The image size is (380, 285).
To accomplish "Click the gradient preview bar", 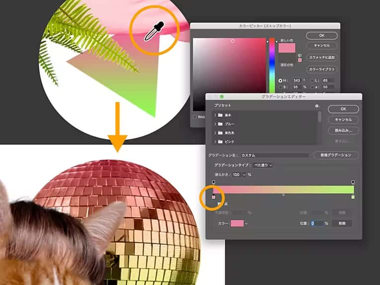I will click(284, 190).
